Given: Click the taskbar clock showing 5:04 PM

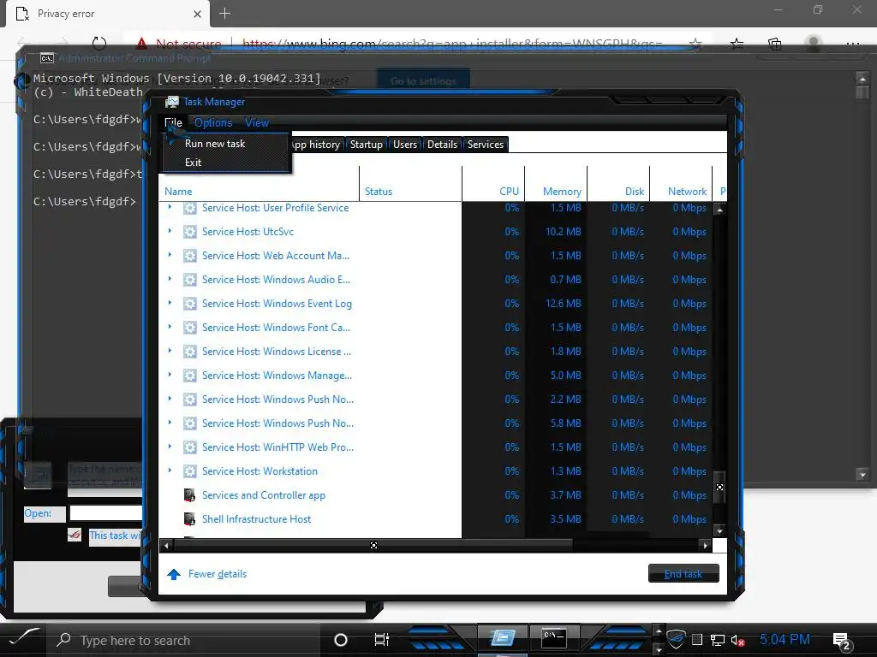Looking at the screenshot, I should click(785, 639).
